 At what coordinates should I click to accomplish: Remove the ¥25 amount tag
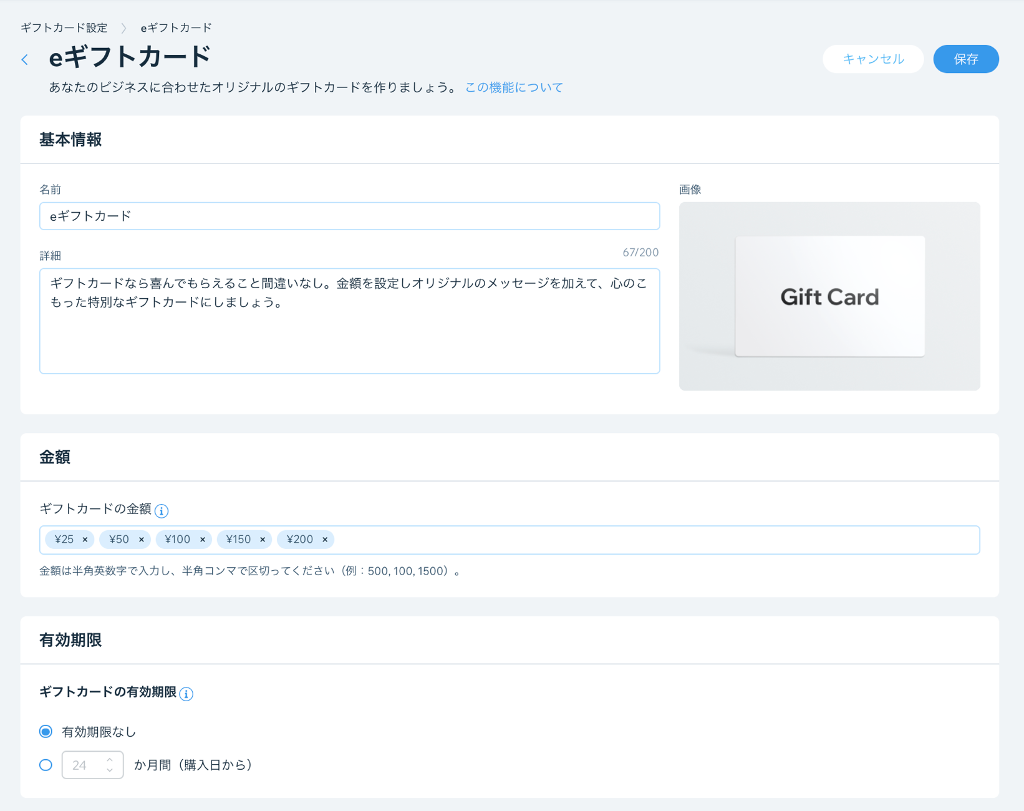(85, 540)
